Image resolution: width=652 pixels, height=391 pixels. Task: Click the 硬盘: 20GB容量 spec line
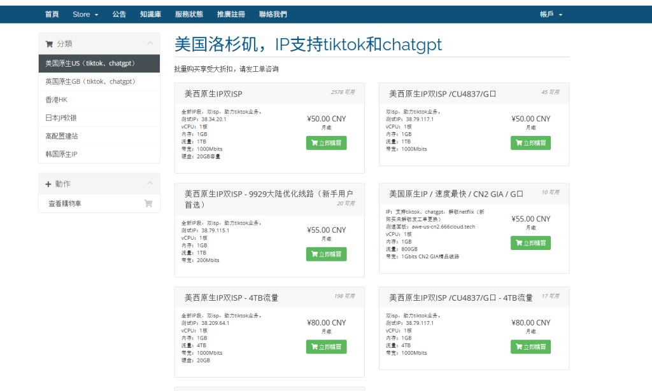(x=201, y=156)
